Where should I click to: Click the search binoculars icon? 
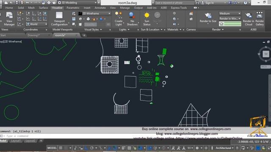(197, 3)
